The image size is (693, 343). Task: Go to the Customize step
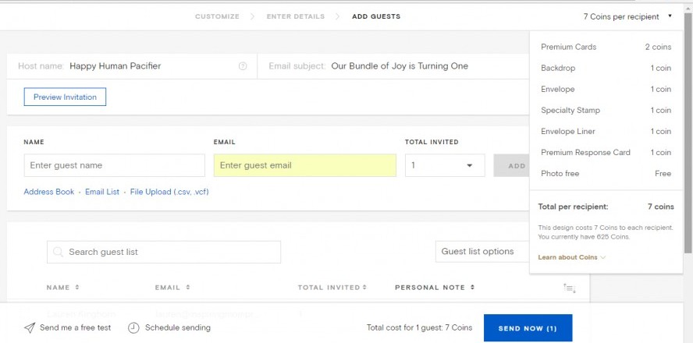coord(217,16)
